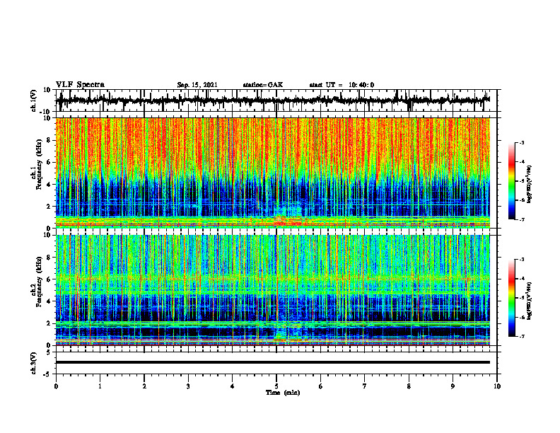The width and height of the screenshot is (560, 433).
Task: Click the ch.2 spectrogram color scale bar
Action: click(x=511, y=298)
